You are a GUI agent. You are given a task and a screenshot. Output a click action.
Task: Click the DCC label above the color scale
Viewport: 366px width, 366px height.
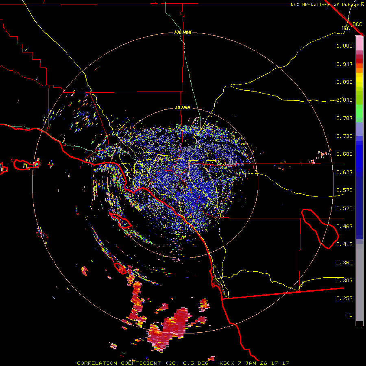coord(357,24)
